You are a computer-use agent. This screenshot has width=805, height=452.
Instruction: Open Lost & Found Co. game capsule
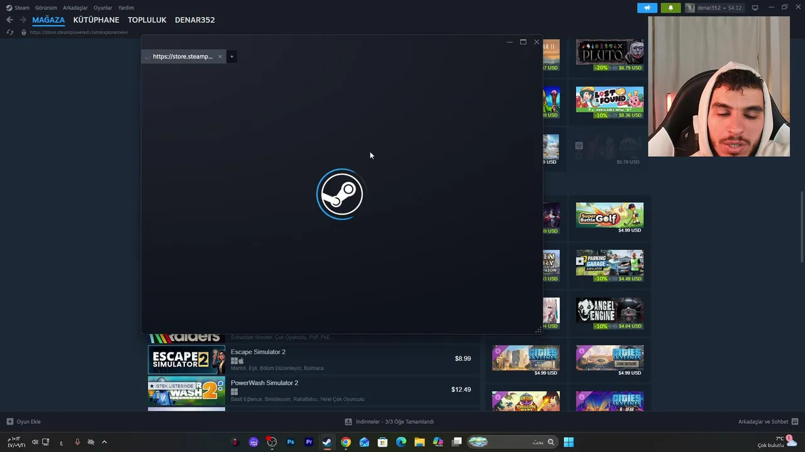point(609,102)
